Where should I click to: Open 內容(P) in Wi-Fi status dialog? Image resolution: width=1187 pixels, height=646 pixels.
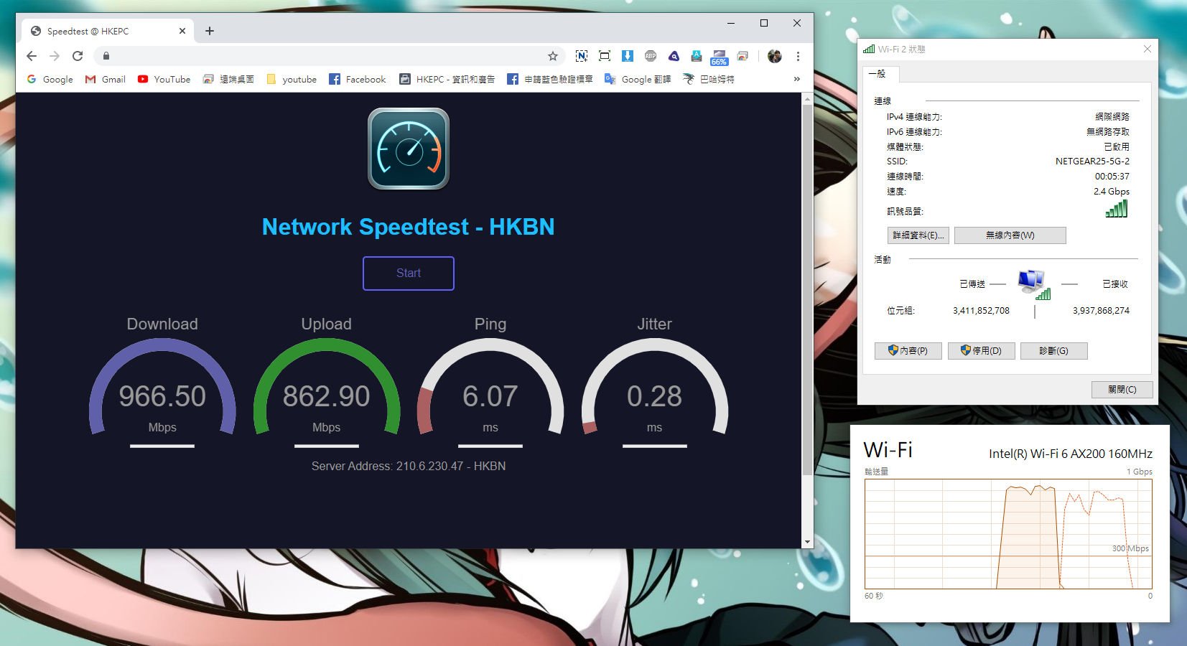pos(908,351)
